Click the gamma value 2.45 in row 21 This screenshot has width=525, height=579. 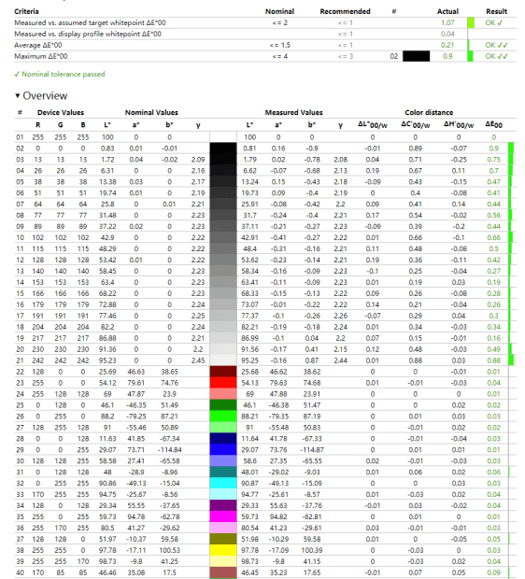point(198,360)
